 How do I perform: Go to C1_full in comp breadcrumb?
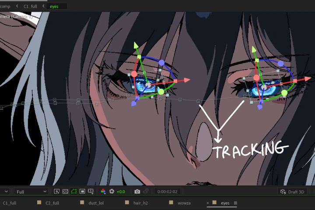(x=30, y=7)
